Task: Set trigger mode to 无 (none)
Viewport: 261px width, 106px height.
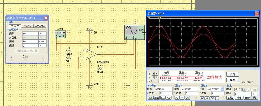Action: tap(254, 98)
